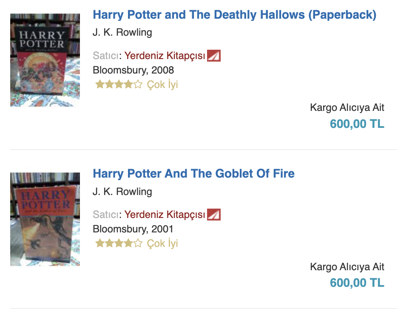Click the red badge icon beside first Yerdeniz Kitapçısı
This screenshot has height=311, width=409.
click(x=214, y=56)
